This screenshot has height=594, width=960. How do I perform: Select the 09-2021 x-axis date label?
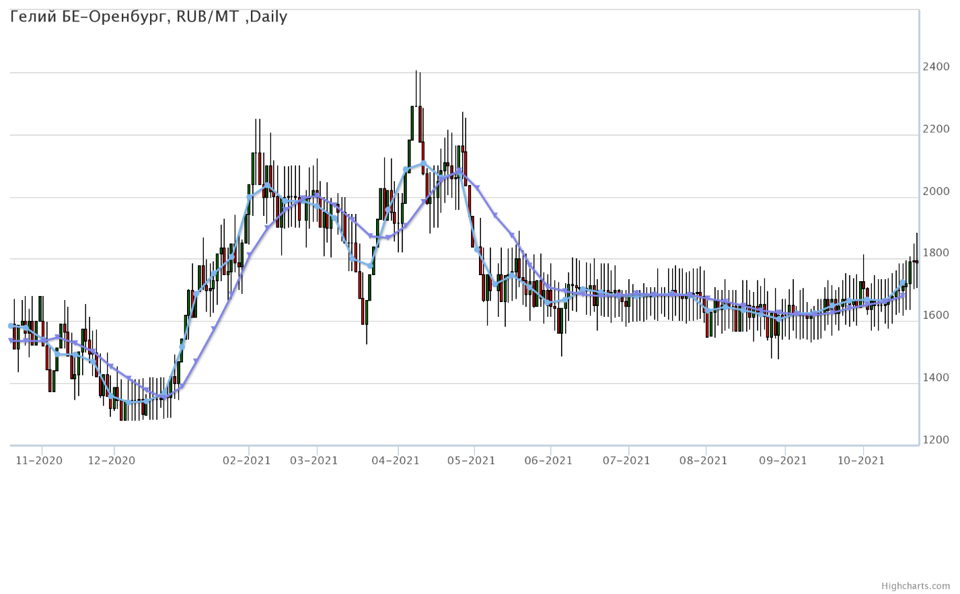(783, 461)
